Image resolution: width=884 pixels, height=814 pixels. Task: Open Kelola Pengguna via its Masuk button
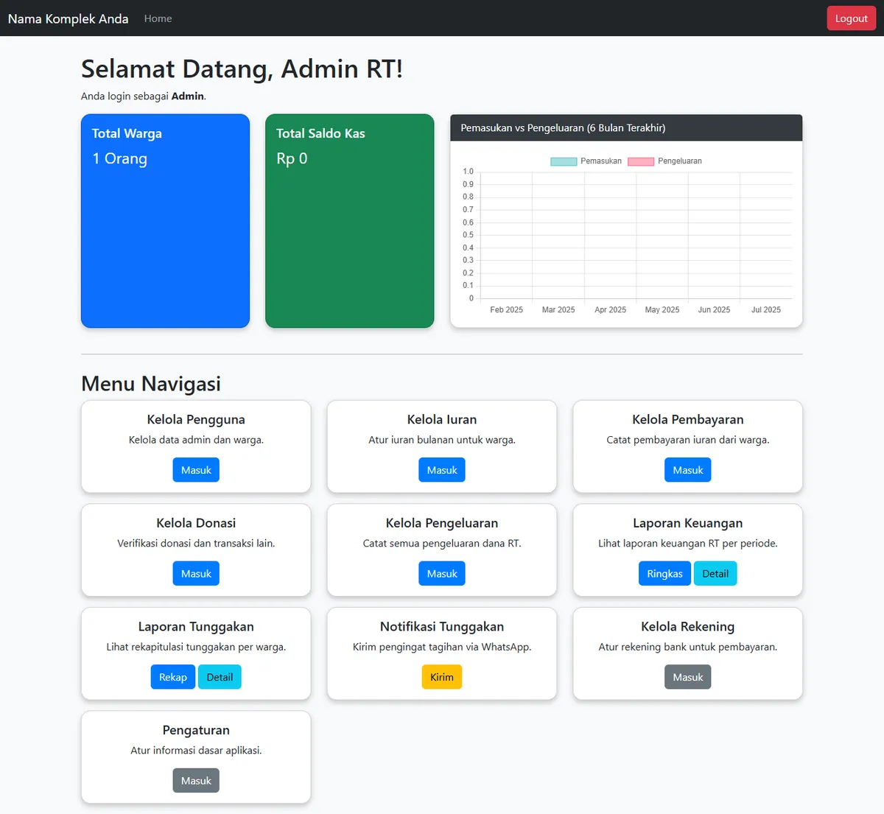click(x=196, y=470)
